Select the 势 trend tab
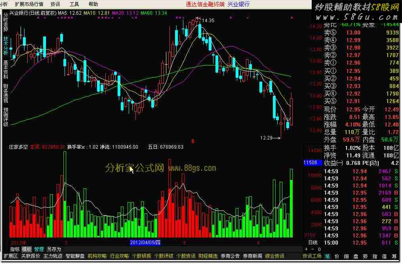402x264 pixels. pos(365,256)
